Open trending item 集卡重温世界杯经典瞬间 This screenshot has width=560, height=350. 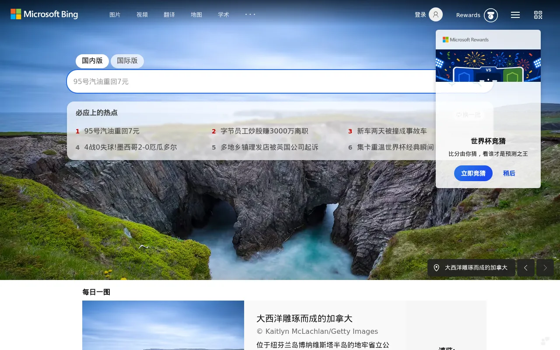click(x=395, y=147)
